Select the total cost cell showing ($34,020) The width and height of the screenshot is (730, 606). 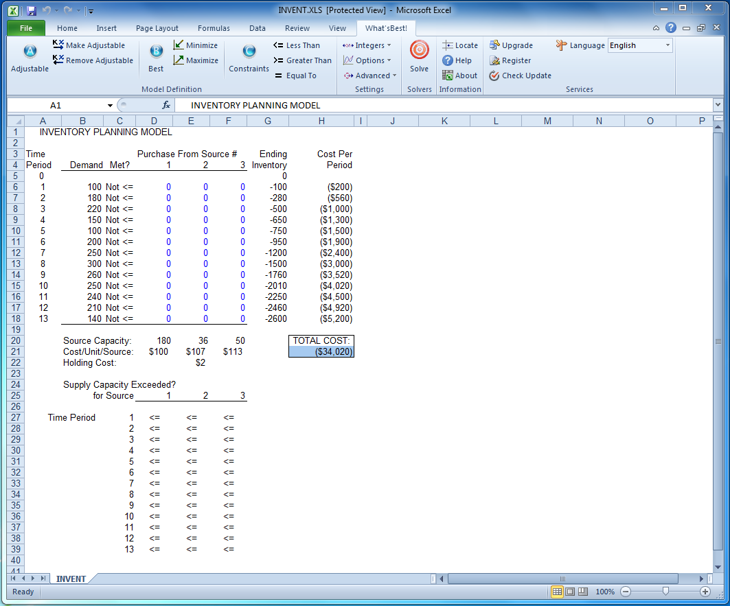(321, 351)
